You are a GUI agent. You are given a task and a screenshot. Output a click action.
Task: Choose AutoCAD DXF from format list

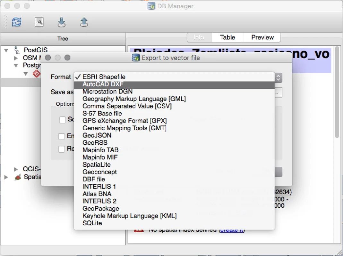tap(103, 84)
